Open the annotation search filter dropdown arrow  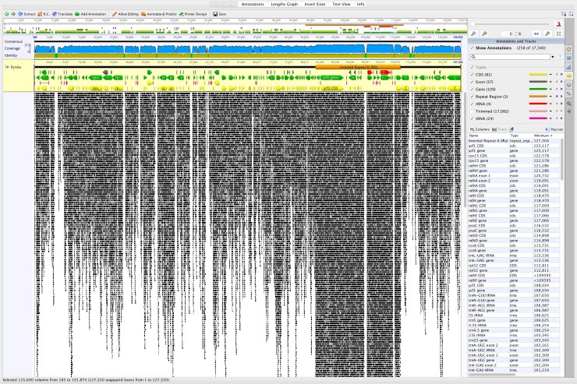click(x=552, y=57)
